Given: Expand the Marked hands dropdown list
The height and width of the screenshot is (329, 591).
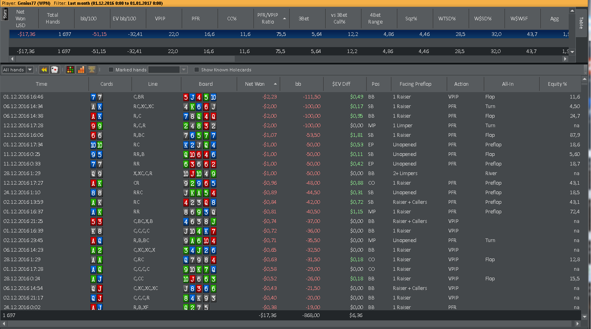Looking at the screenshot, I should click(x=184, y=70).
